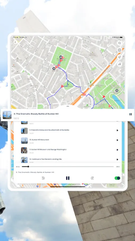Play Bunker Hill Museum and George Washington track

click(117, 150)
